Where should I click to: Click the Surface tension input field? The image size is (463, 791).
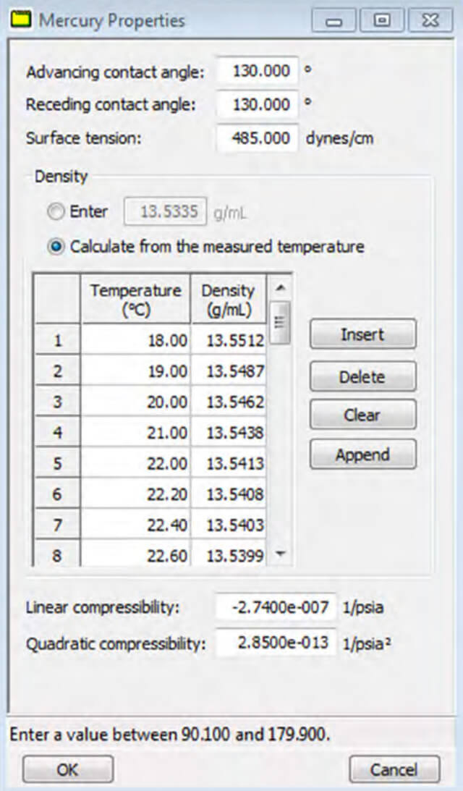tap(258, 138)
